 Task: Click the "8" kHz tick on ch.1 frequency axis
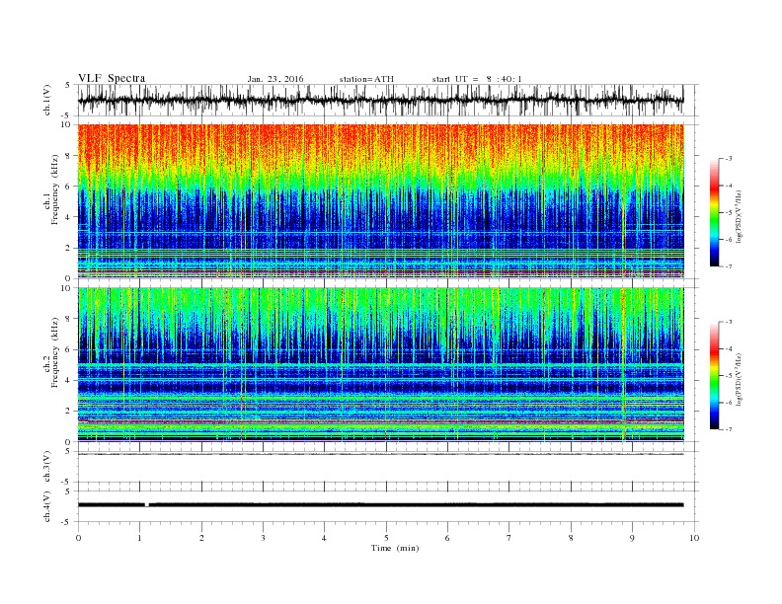(x=69, y=156)
